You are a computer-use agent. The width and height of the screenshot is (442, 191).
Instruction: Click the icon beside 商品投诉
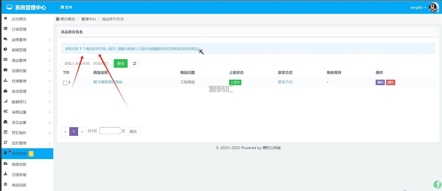pyautogui.click(x=5, y=184)
